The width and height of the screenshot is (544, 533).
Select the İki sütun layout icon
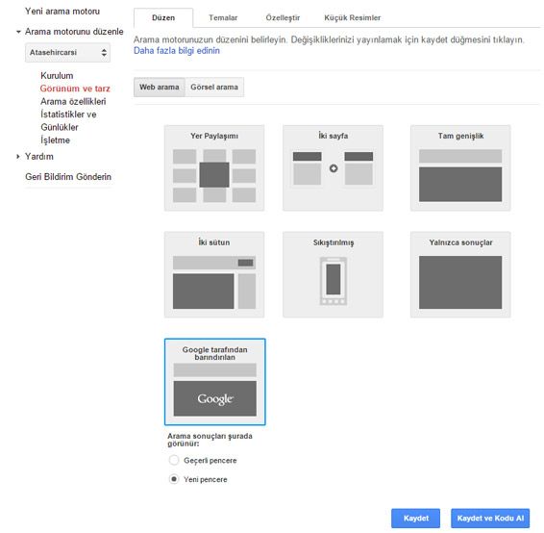[x=214, y=274]
